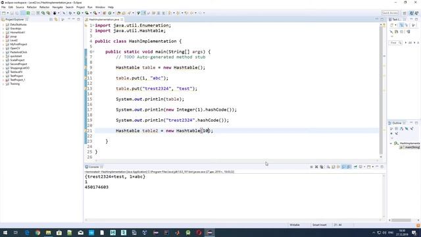Click the Chrome taskbar icon
This screenshot has width=421, height=237.
pos(37,232)
